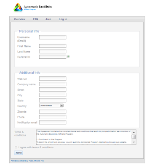Focus the Username (Email) field
155x168 pixels.
(x=53, y=37)
